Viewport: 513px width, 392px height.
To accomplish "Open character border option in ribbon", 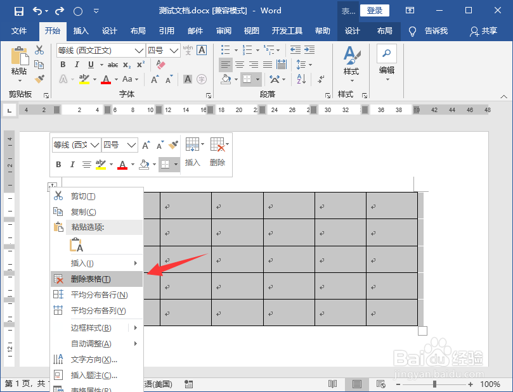I will 202,50.
